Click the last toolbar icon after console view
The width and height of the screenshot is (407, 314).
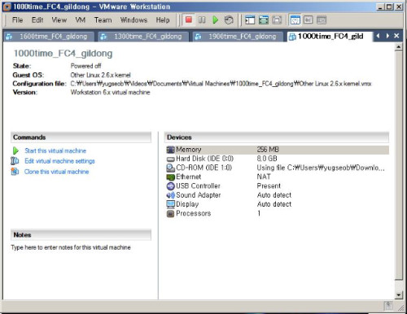tap(322, 20)
